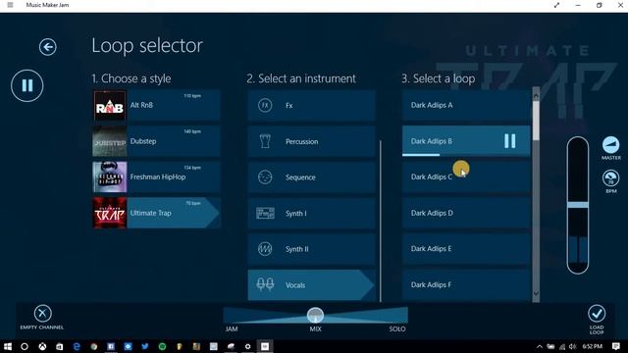Open the system volume tray icon

pyautogui.click(x=573, y=346)
